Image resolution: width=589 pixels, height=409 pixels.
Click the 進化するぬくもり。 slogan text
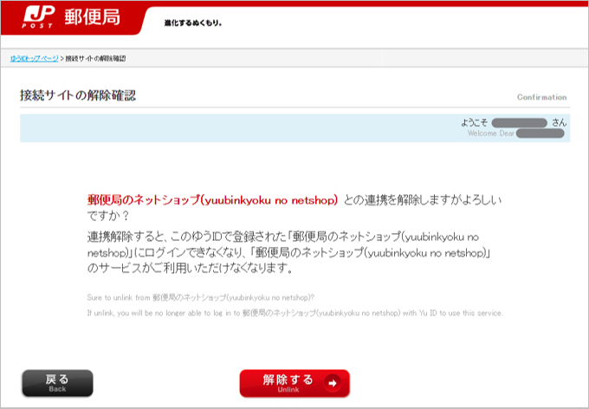click(x=193, y=23)
